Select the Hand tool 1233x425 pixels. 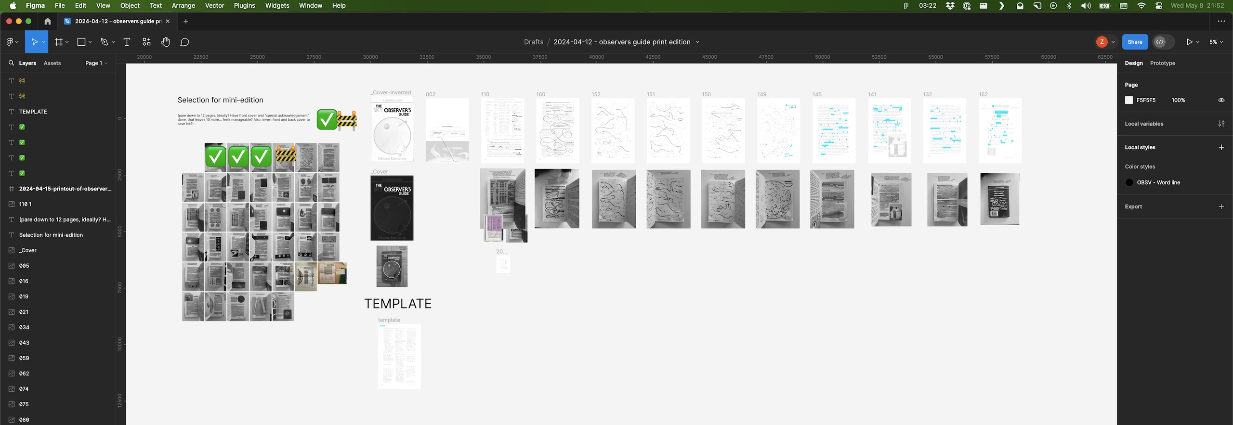point(165,42)
